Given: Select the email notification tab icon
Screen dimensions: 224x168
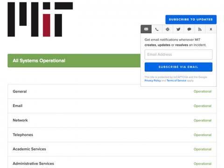Looking at the screenshot, I should 146,29.
